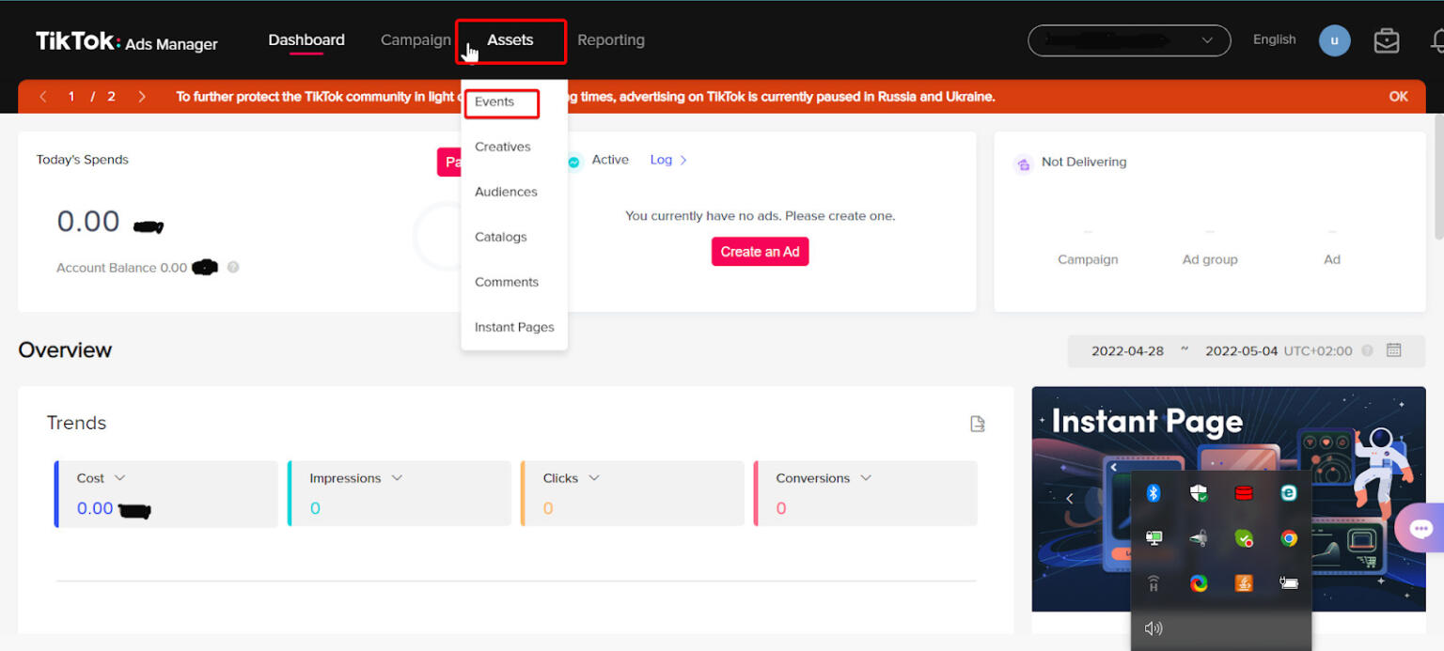The height and width of the screenshot is (651, 1444).
Task: Open the notifications bell
Action: (1438, 40)
